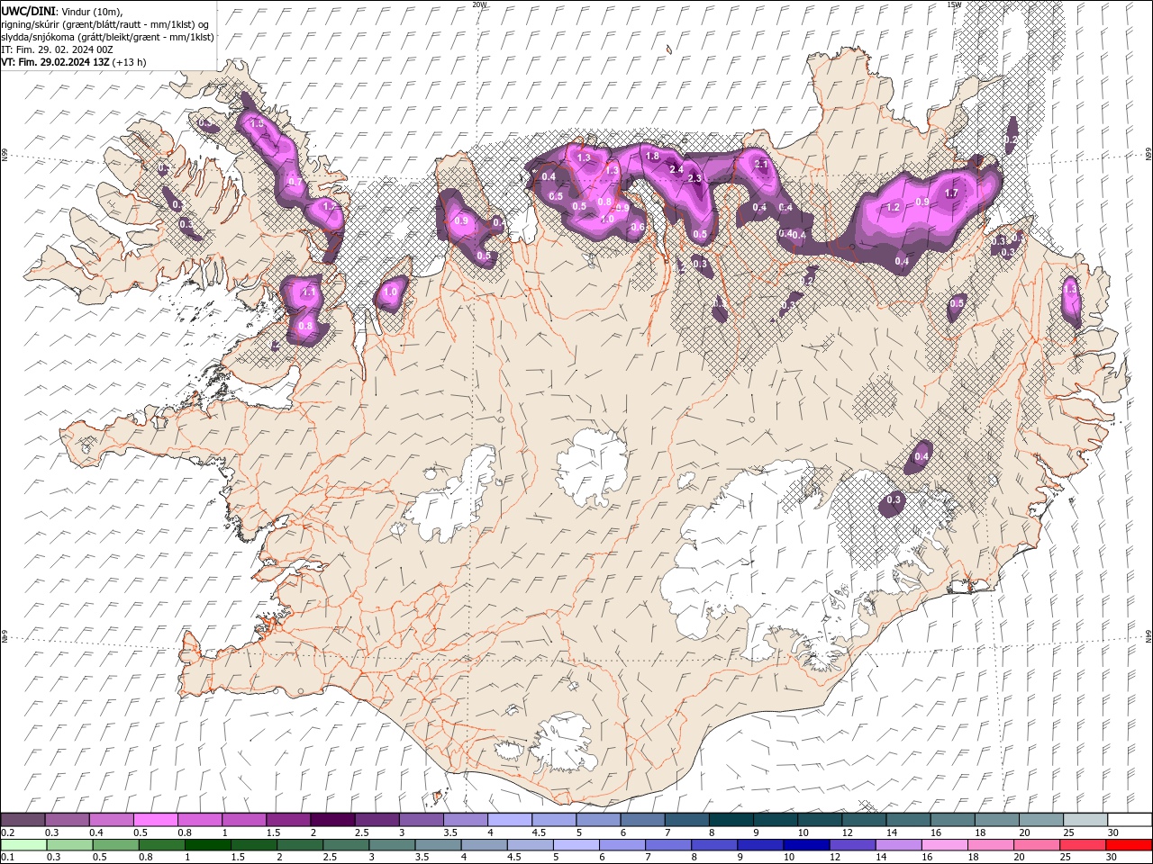Click the lavender top-row legend swatch above 4

pos(509,820)
